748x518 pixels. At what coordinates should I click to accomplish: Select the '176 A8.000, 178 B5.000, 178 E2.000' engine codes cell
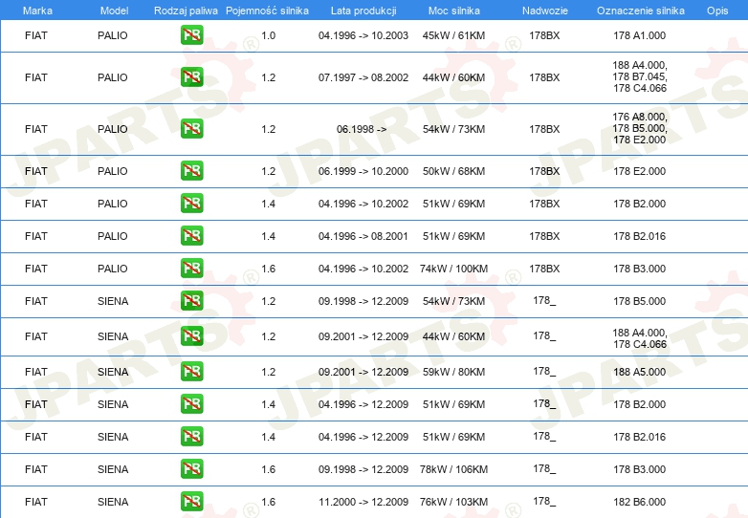tap(640, 128)
